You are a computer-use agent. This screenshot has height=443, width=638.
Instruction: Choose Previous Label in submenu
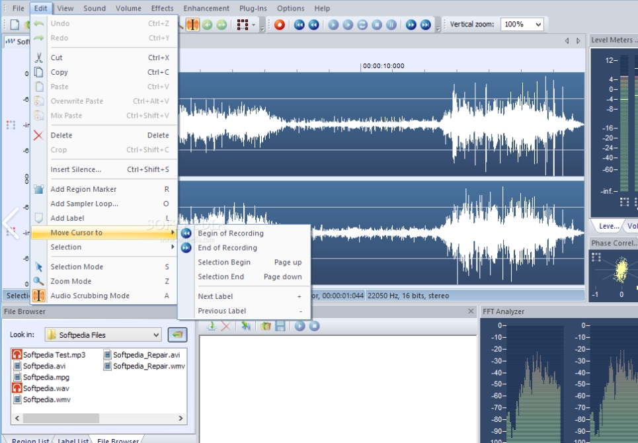244,311
